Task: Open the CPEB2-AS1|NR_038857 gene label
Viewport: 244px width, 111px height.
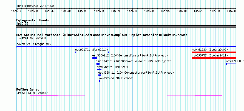Action: click(32, 93)
